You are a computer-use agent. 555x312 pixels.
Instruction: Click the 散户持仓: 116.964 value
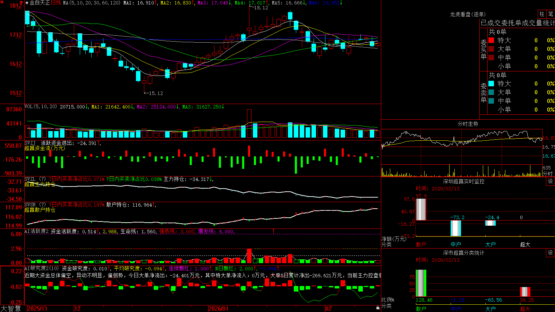click(x=129, y=205)
